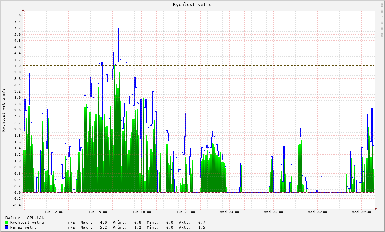Click the 3.0 value on the y-axis

pyautogui.click(x=18, y=98)
